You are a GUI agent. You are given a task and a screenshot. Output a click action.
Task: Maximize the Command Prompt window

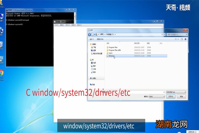[69, 10]
